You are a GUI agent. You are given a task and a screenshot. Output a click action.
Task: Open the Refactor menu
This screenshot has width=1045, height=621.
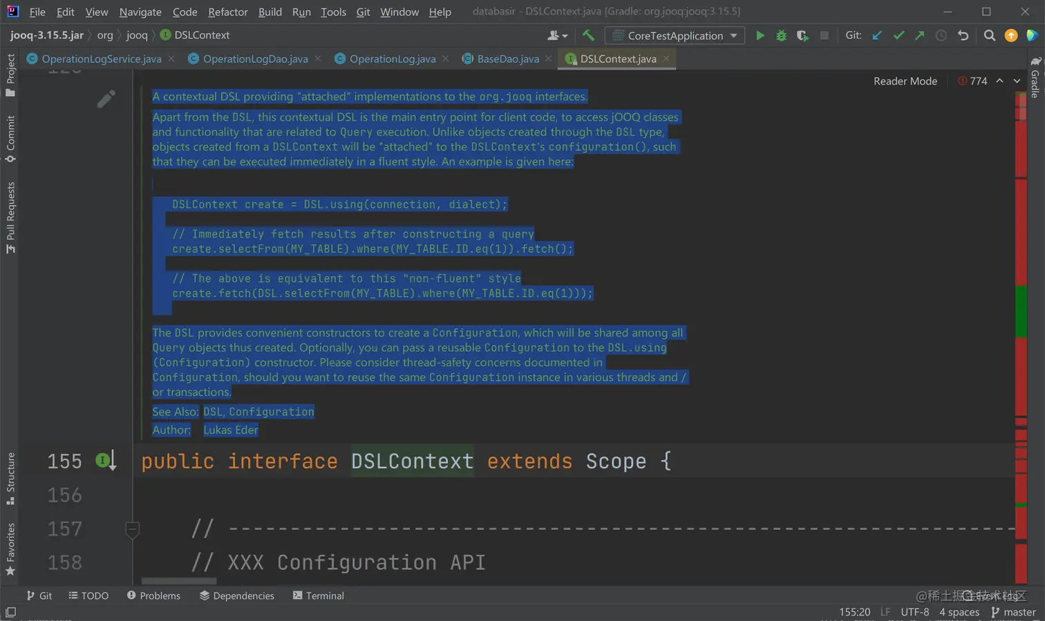tap(228, 12)
